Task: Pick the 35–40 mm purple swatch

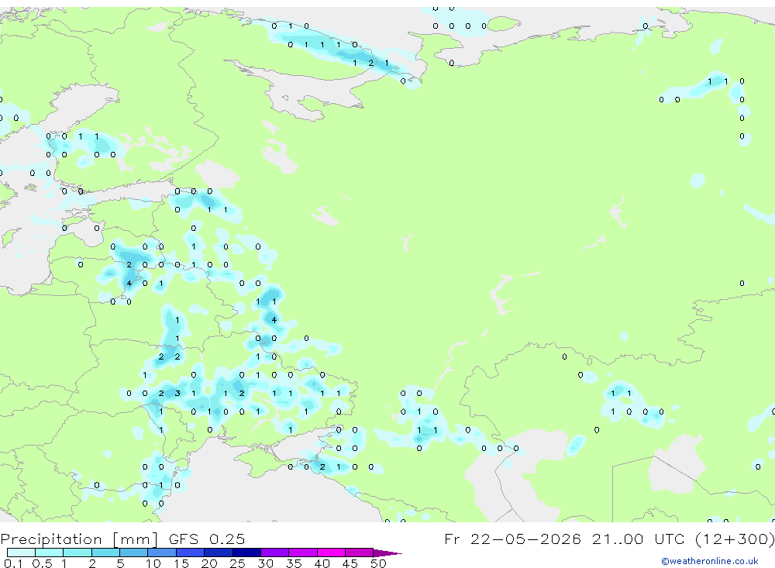Action: (303, 553)
